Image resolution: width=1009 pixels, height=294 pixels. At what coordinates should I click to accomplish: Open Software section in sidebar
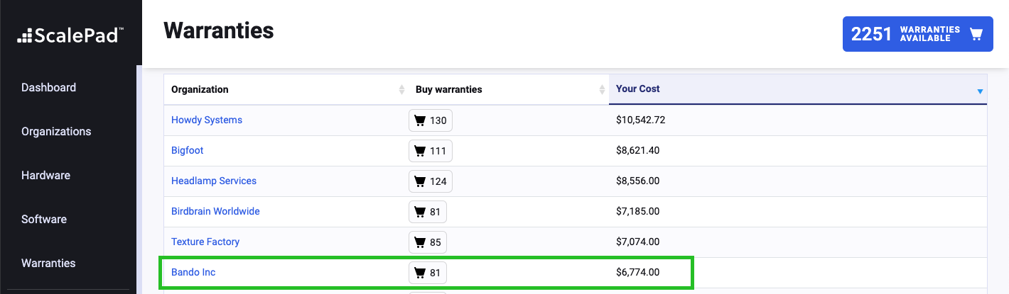(x=44, y=219)
